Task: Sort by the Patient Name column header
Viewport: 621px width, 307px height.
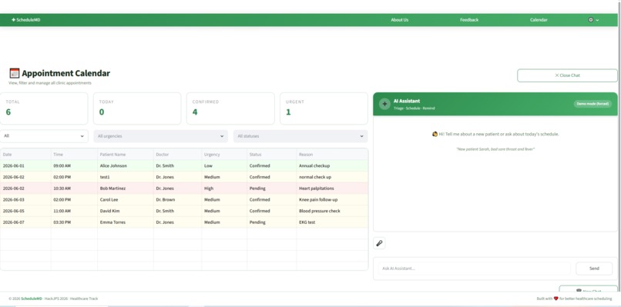Action: [x=125, y=155]
